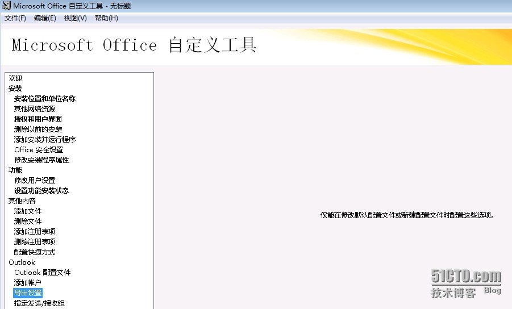The width and height of the screenshot is (512, 309).
Task: Open 删除注册表项 page
Action: [35, 242]
